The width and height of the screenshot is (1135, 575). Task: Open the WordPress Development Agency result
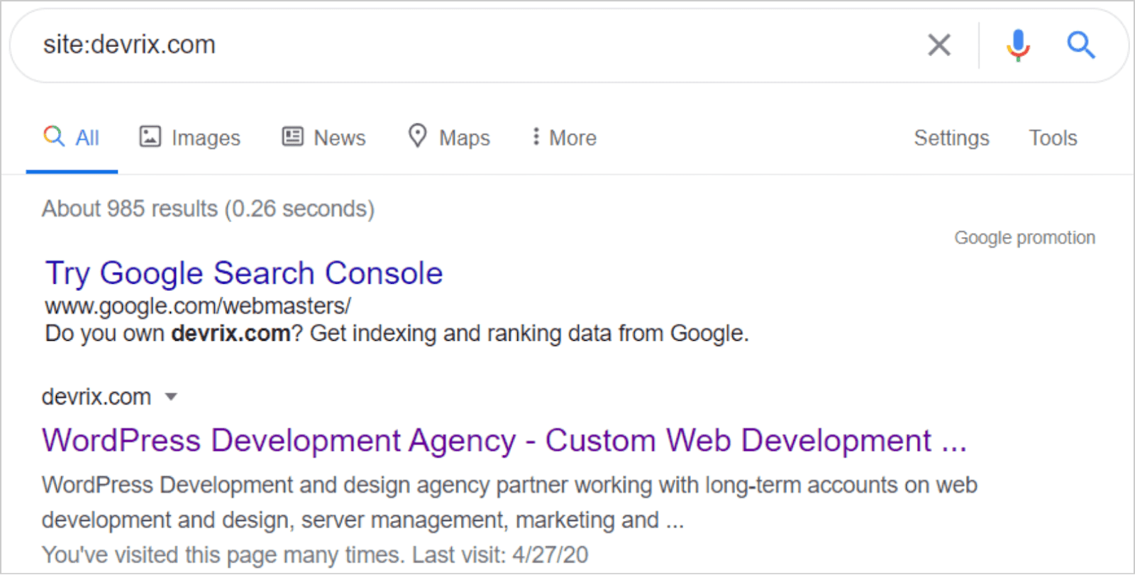pos(504,441)
